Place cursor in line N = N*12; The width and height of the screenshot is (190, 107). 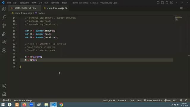pyautogui.click(x=31, y=60)
